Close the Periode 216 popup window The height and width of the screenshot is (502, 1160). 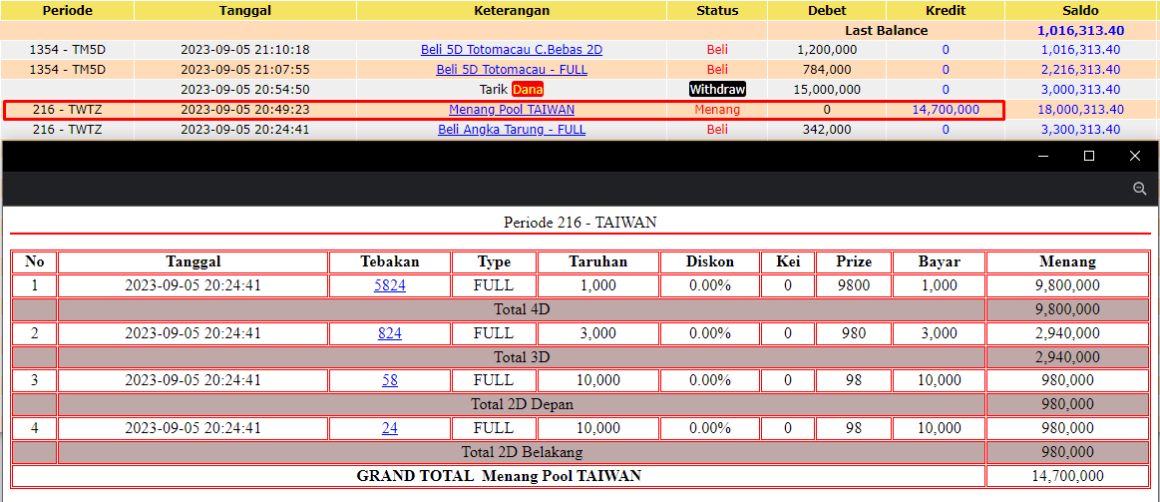click(1135, 157)
